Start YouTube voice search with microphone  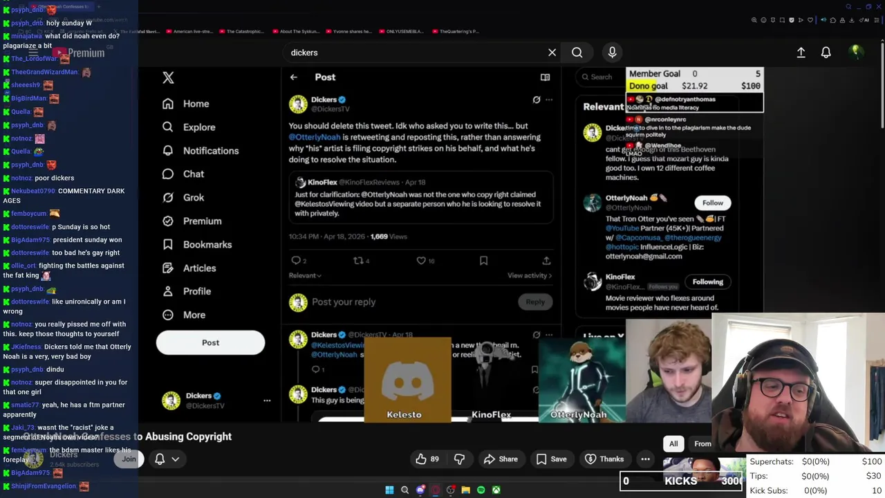[612, 53]
